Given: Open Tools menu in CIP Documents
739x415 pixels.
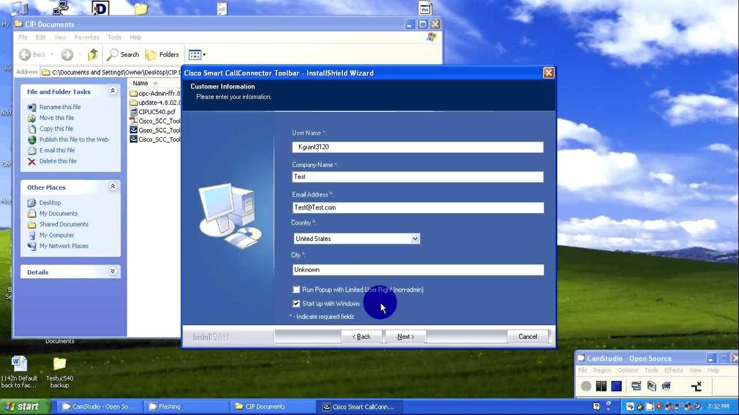Looking at the screenshot, I should [x=114, y=37].
